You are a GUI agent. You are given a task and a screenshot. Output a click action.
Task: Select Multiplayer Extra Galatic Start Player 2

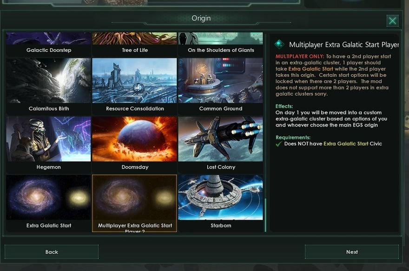[x=135, y=203]
